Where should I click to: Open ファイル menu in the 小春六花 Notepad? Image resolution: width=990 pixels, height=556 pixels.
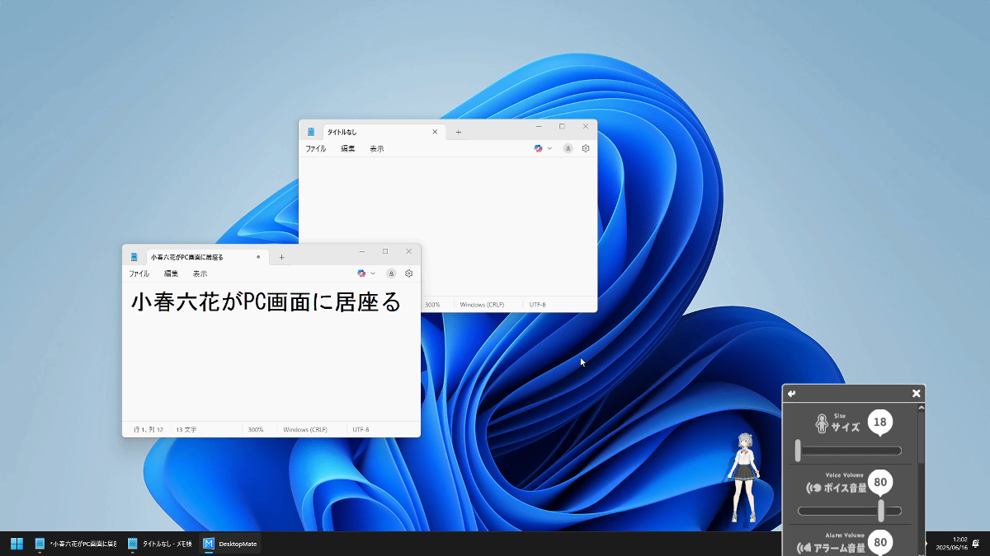[139, 273]
